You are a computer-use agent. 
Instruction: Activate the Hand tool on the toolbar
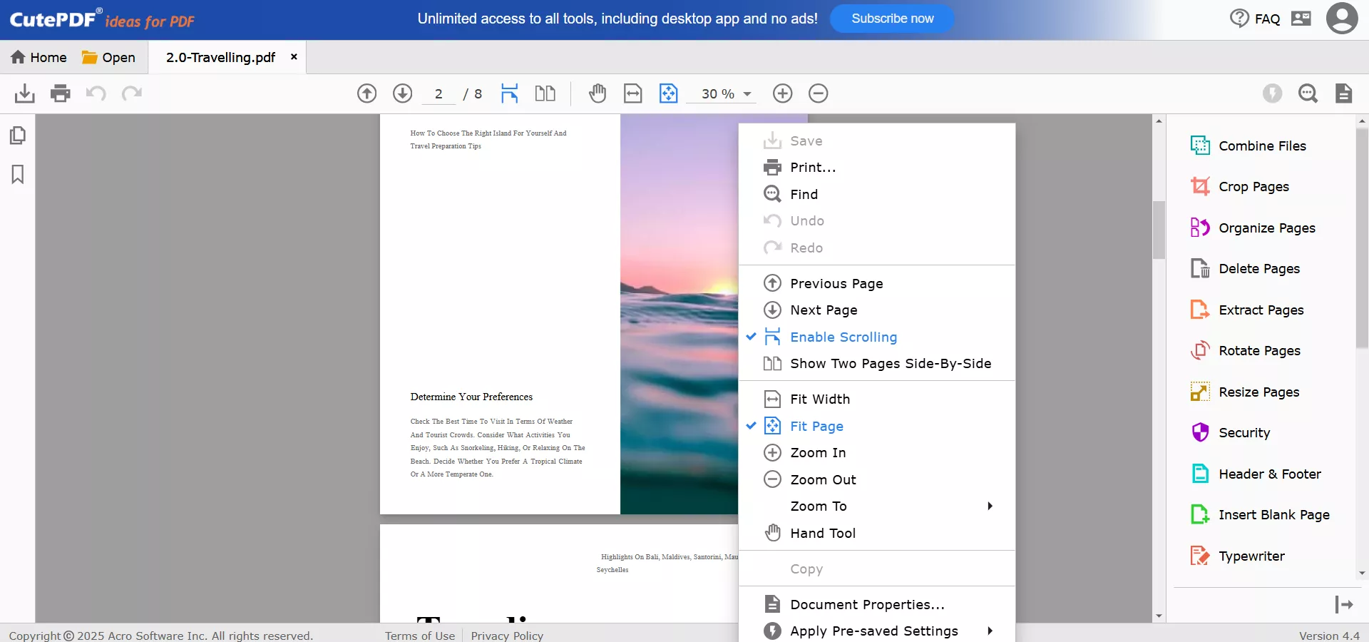tap(598, 93)
